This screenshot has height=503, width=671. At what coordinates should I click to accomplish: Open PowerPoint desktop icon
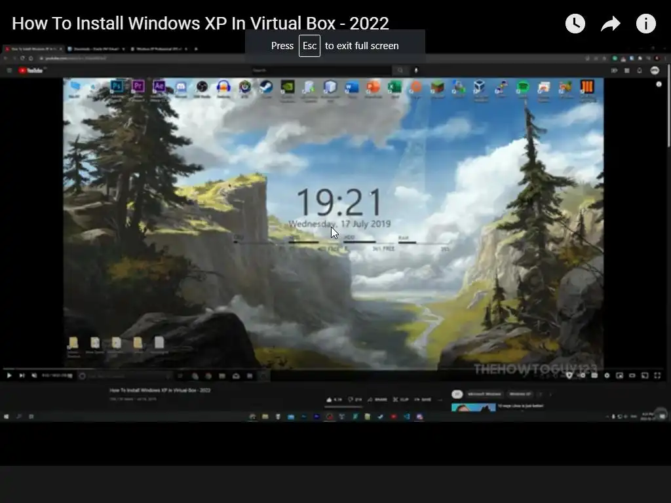click(373, 87)
